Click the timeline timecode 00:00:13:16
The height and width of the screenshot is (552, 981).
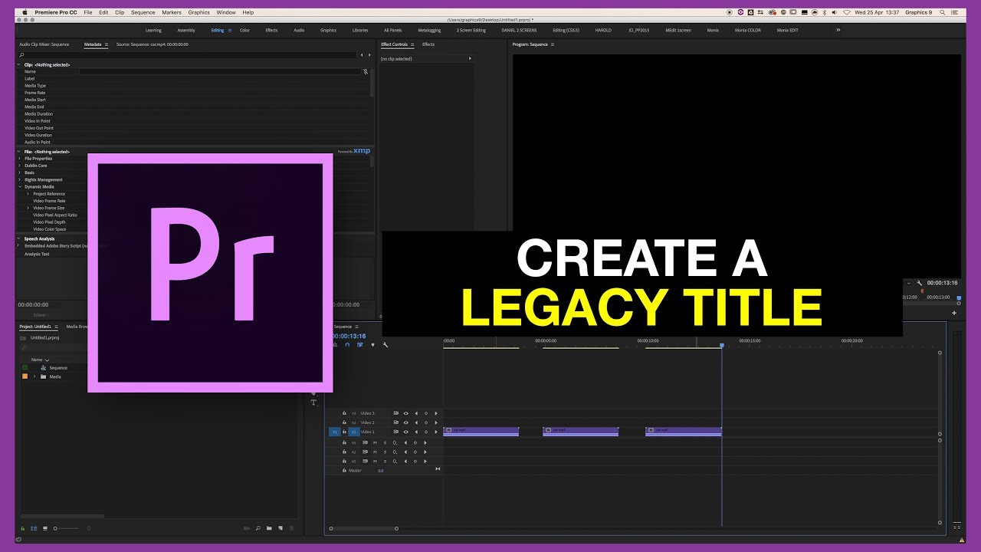[x=349, y=336]
